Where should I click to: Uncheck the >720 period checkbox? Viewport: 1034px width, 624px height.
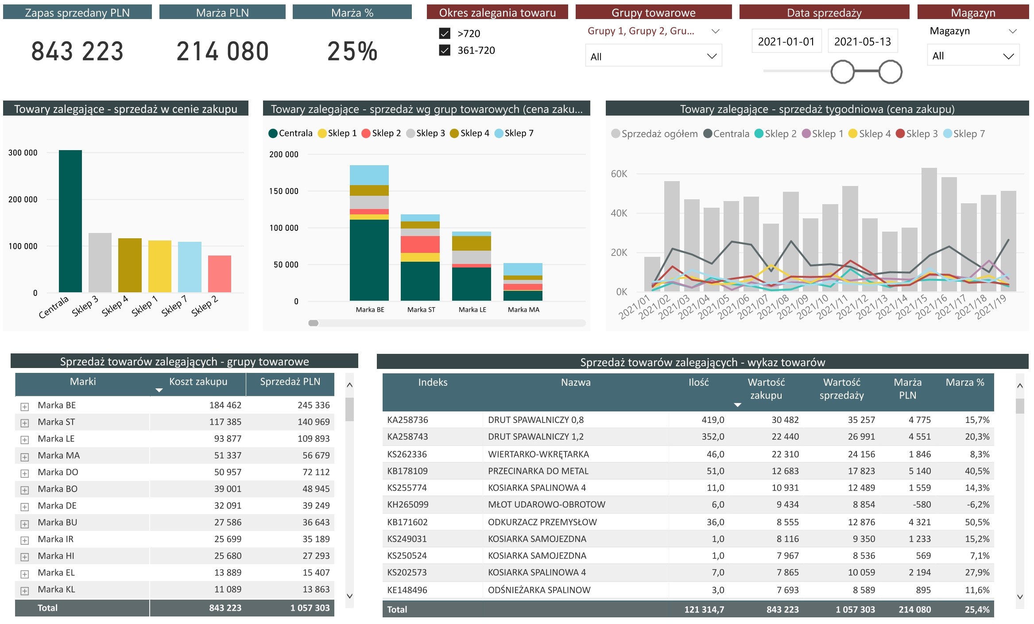(x=445, y=33)
